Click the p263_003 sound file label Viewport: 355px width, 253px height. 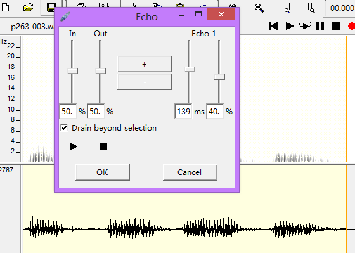32,27
